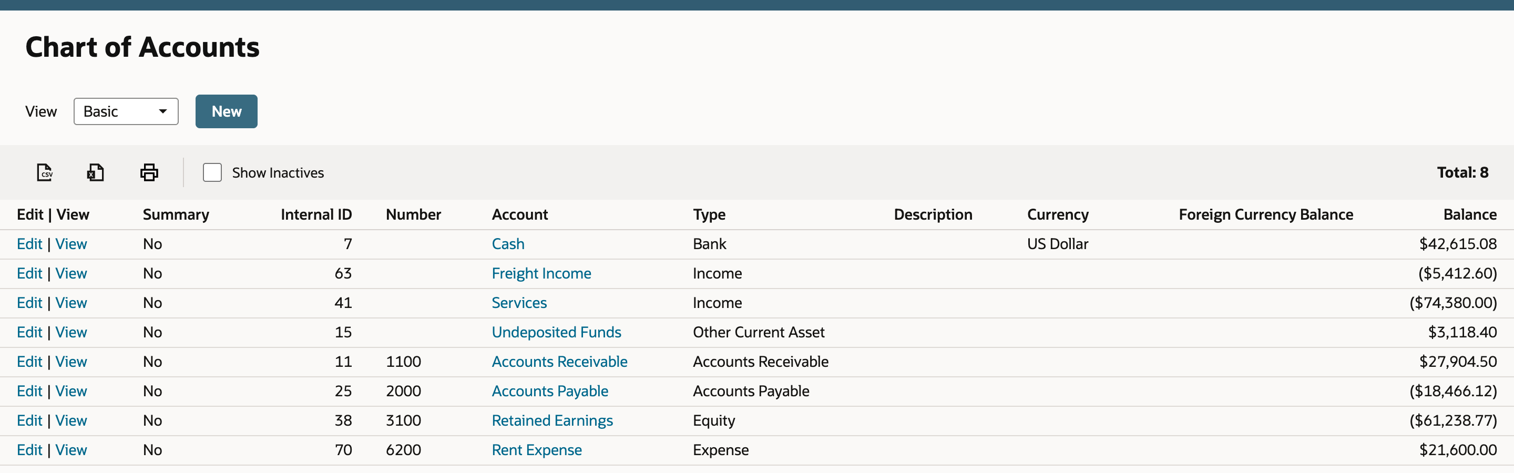Open the Services account link
1514x473 pixels.
[x=519, y=303]
